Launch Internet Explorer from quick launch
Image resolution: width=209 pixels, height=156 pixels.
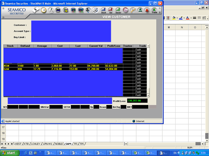pos(26,153)
